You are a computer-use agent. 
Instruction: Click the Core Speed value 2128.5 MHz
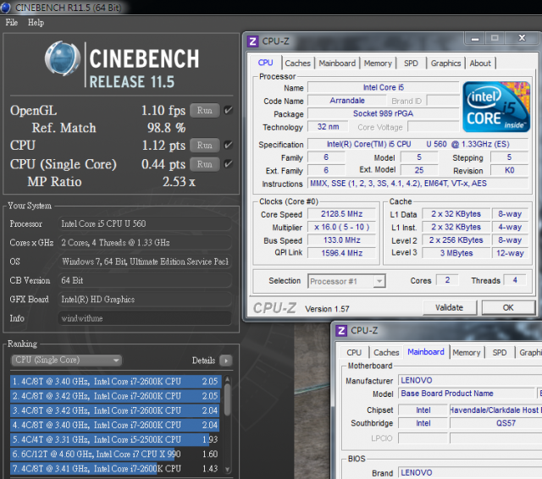pyautogui.click(x=341, y=214)
